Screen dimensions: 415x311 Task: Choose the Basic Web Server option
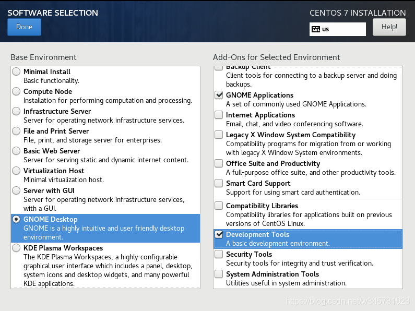pyautogui.click(x=17, y=151)
